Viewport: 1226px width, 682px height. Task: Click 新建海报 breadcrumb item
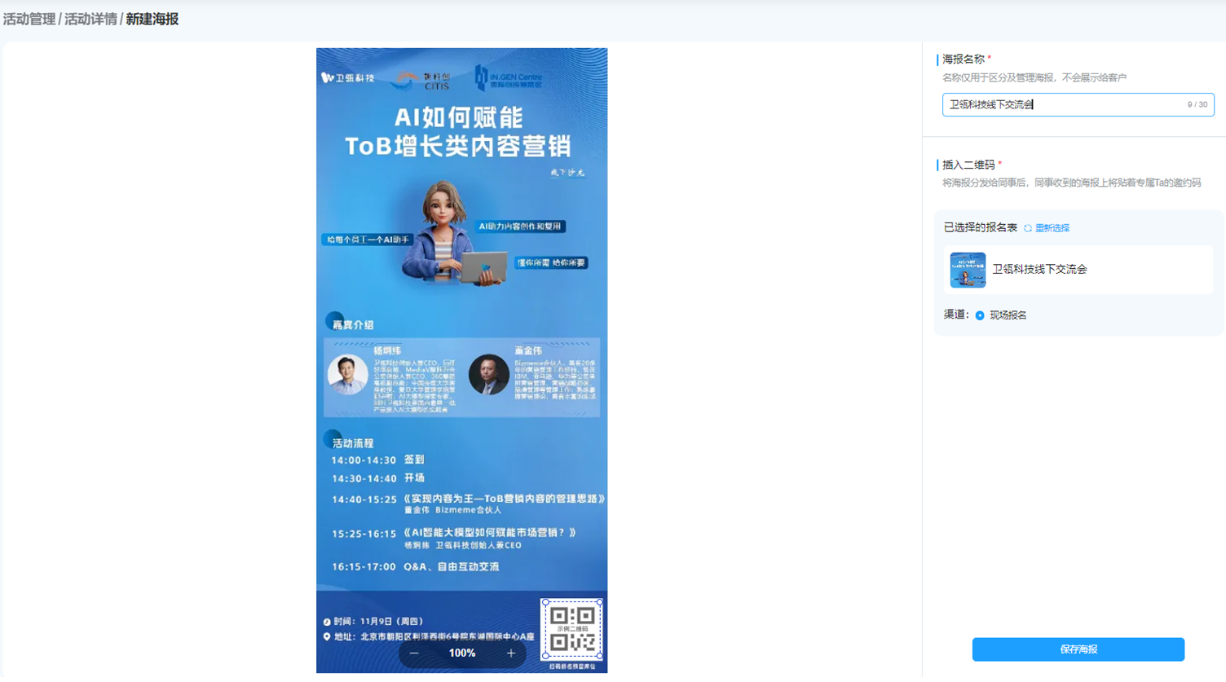[x=152, y=19]
